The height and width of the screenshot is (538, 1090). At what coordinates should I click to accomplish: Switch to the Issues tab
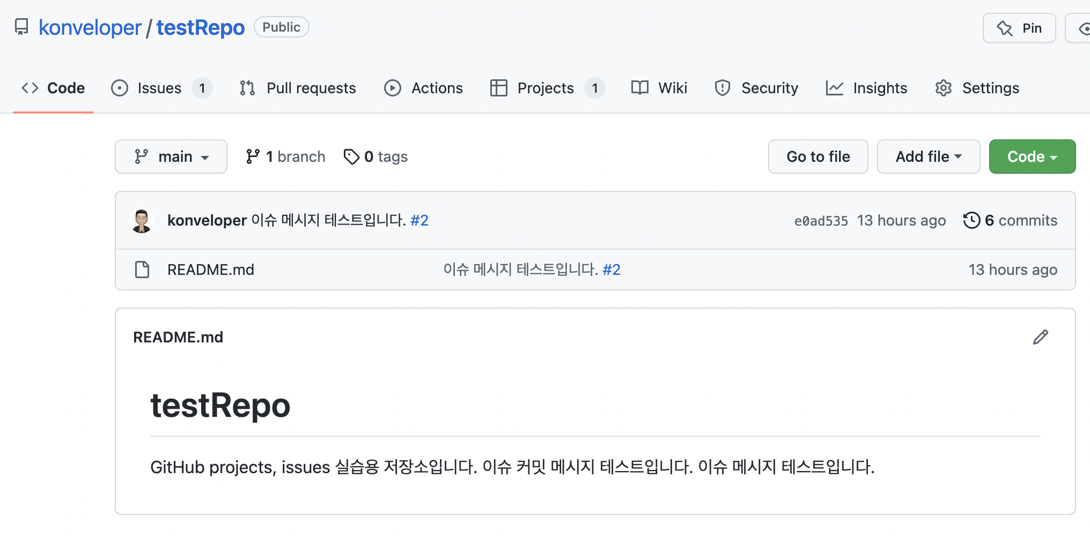[158, 88]
